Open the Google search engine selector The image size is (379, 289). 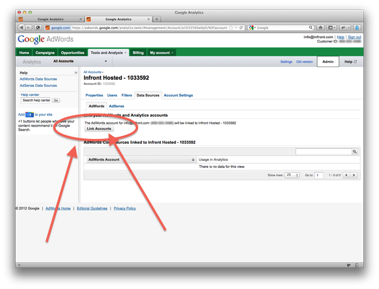point(252,28)
